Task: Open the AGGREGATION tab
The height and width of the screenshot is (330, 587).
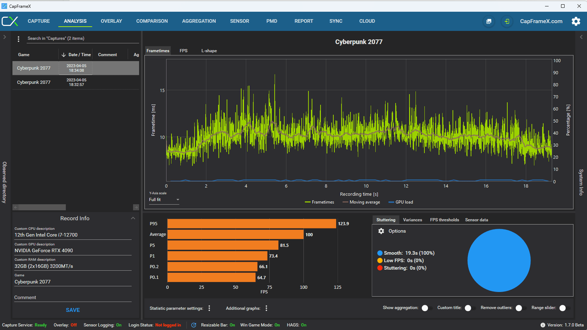Action: tap(199, 21)
